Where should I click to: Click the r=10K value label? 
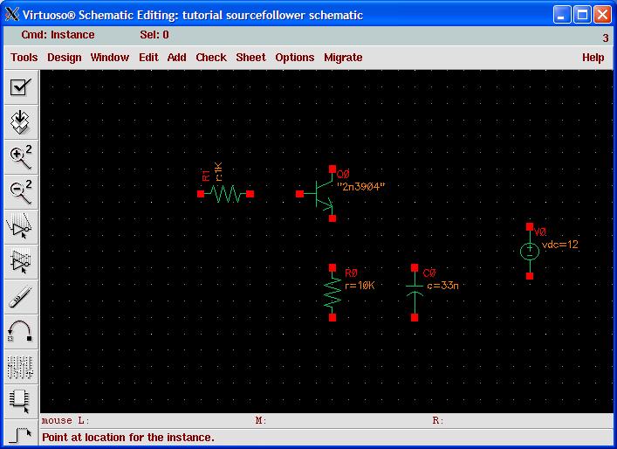[x=360, y=286]
